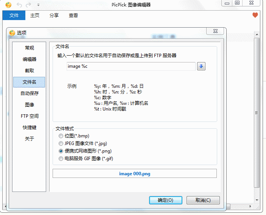Minimize the PicPick editor window

pos(227,3)
